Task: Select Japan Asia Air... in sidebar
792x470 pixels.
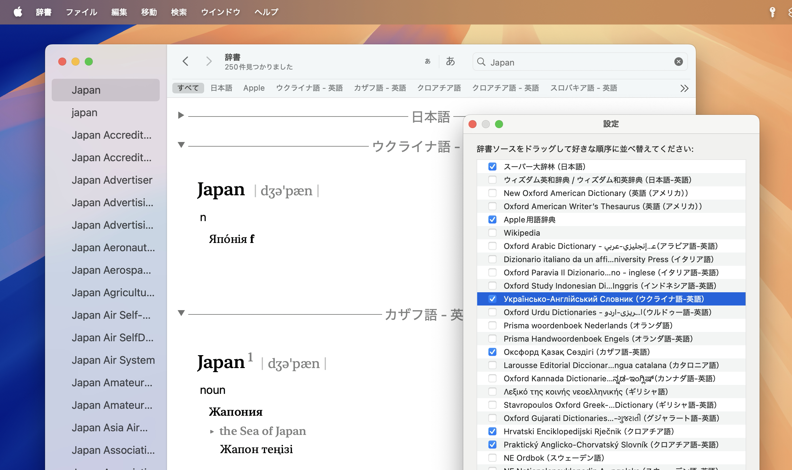Action: click(106, 428)
